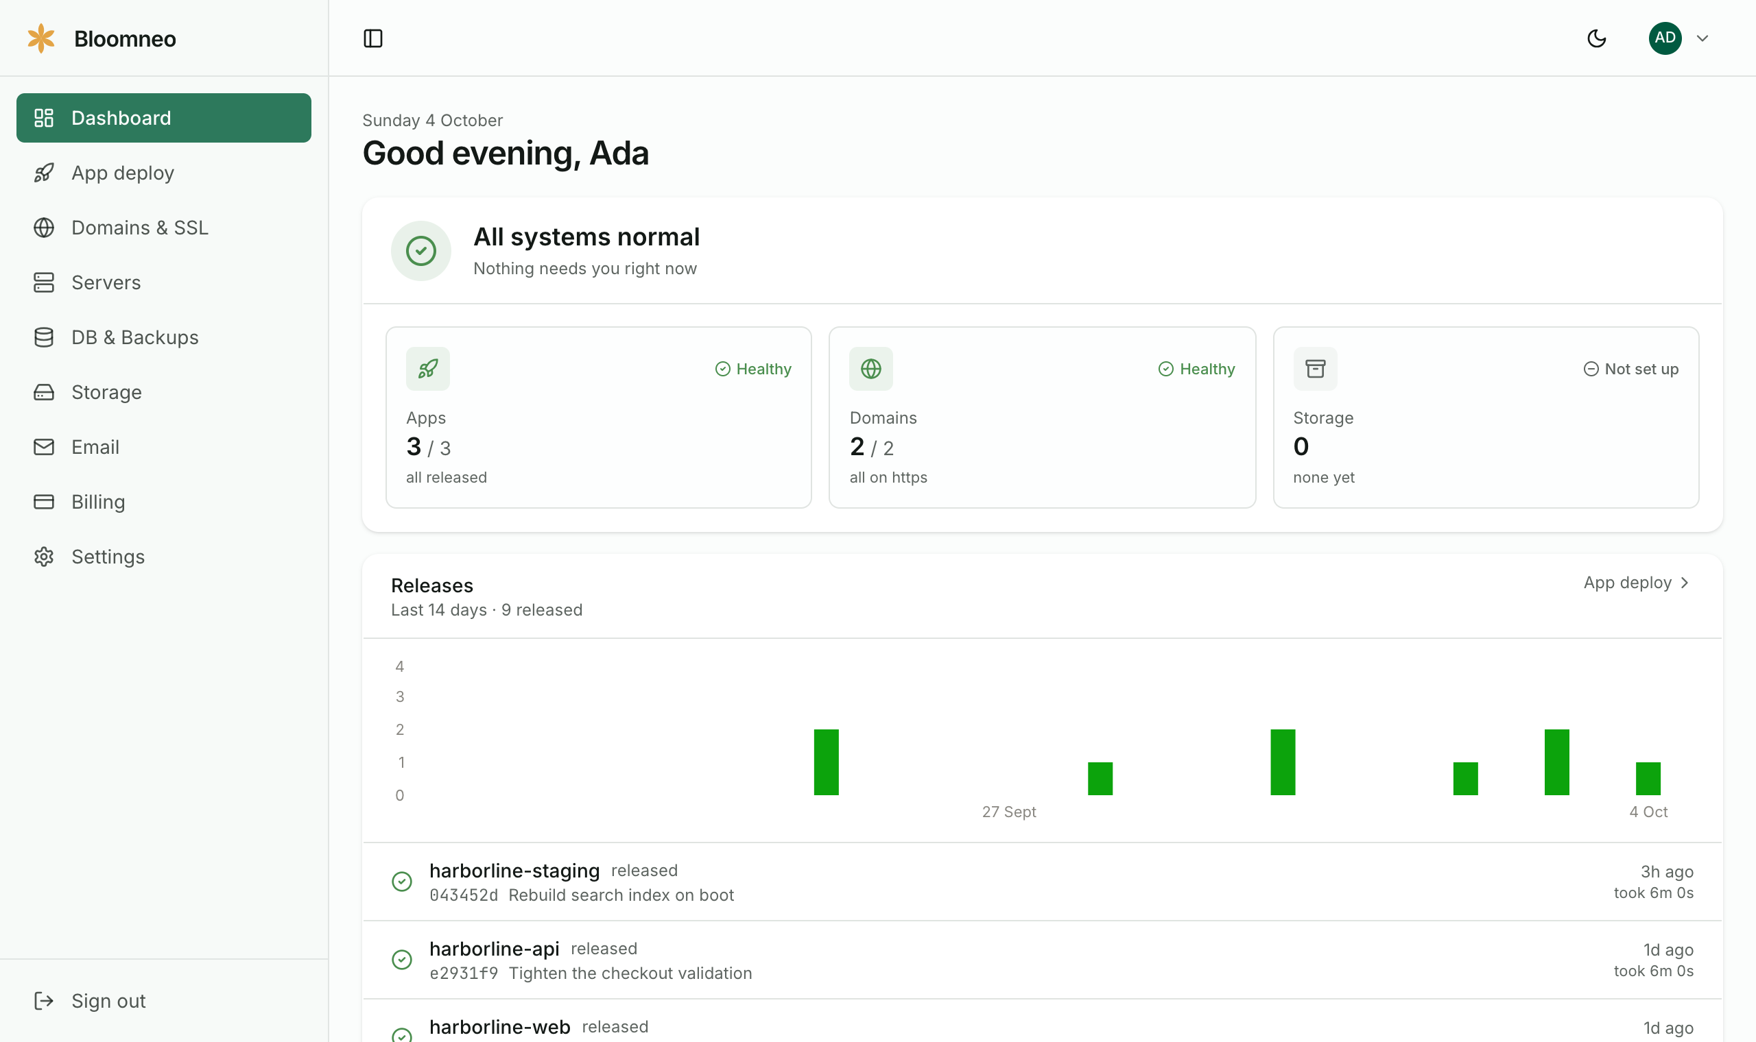Open the Email section
Screen dimensions: 1756x1042
coord(164,446)
